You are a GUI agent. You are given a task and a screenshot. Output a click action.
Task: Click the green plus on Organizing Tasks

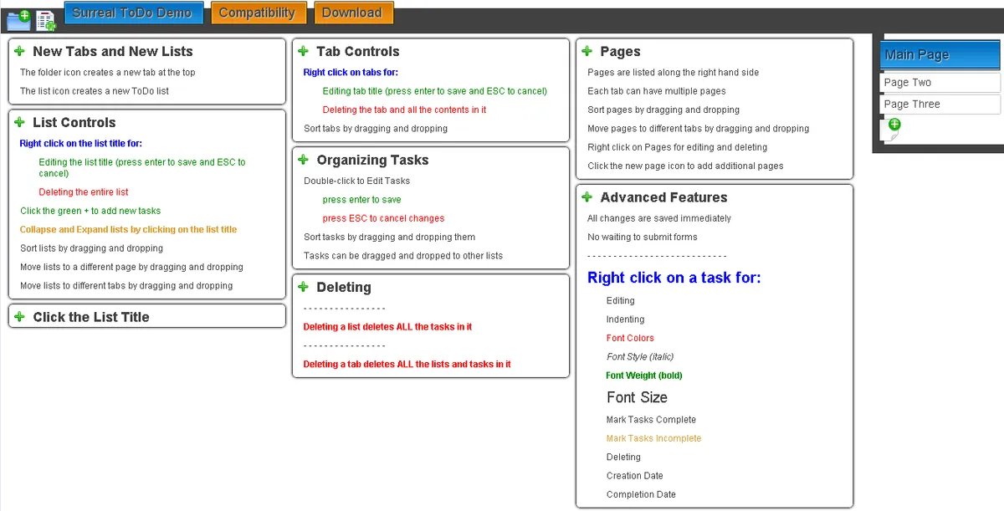[x=304, y=160]
